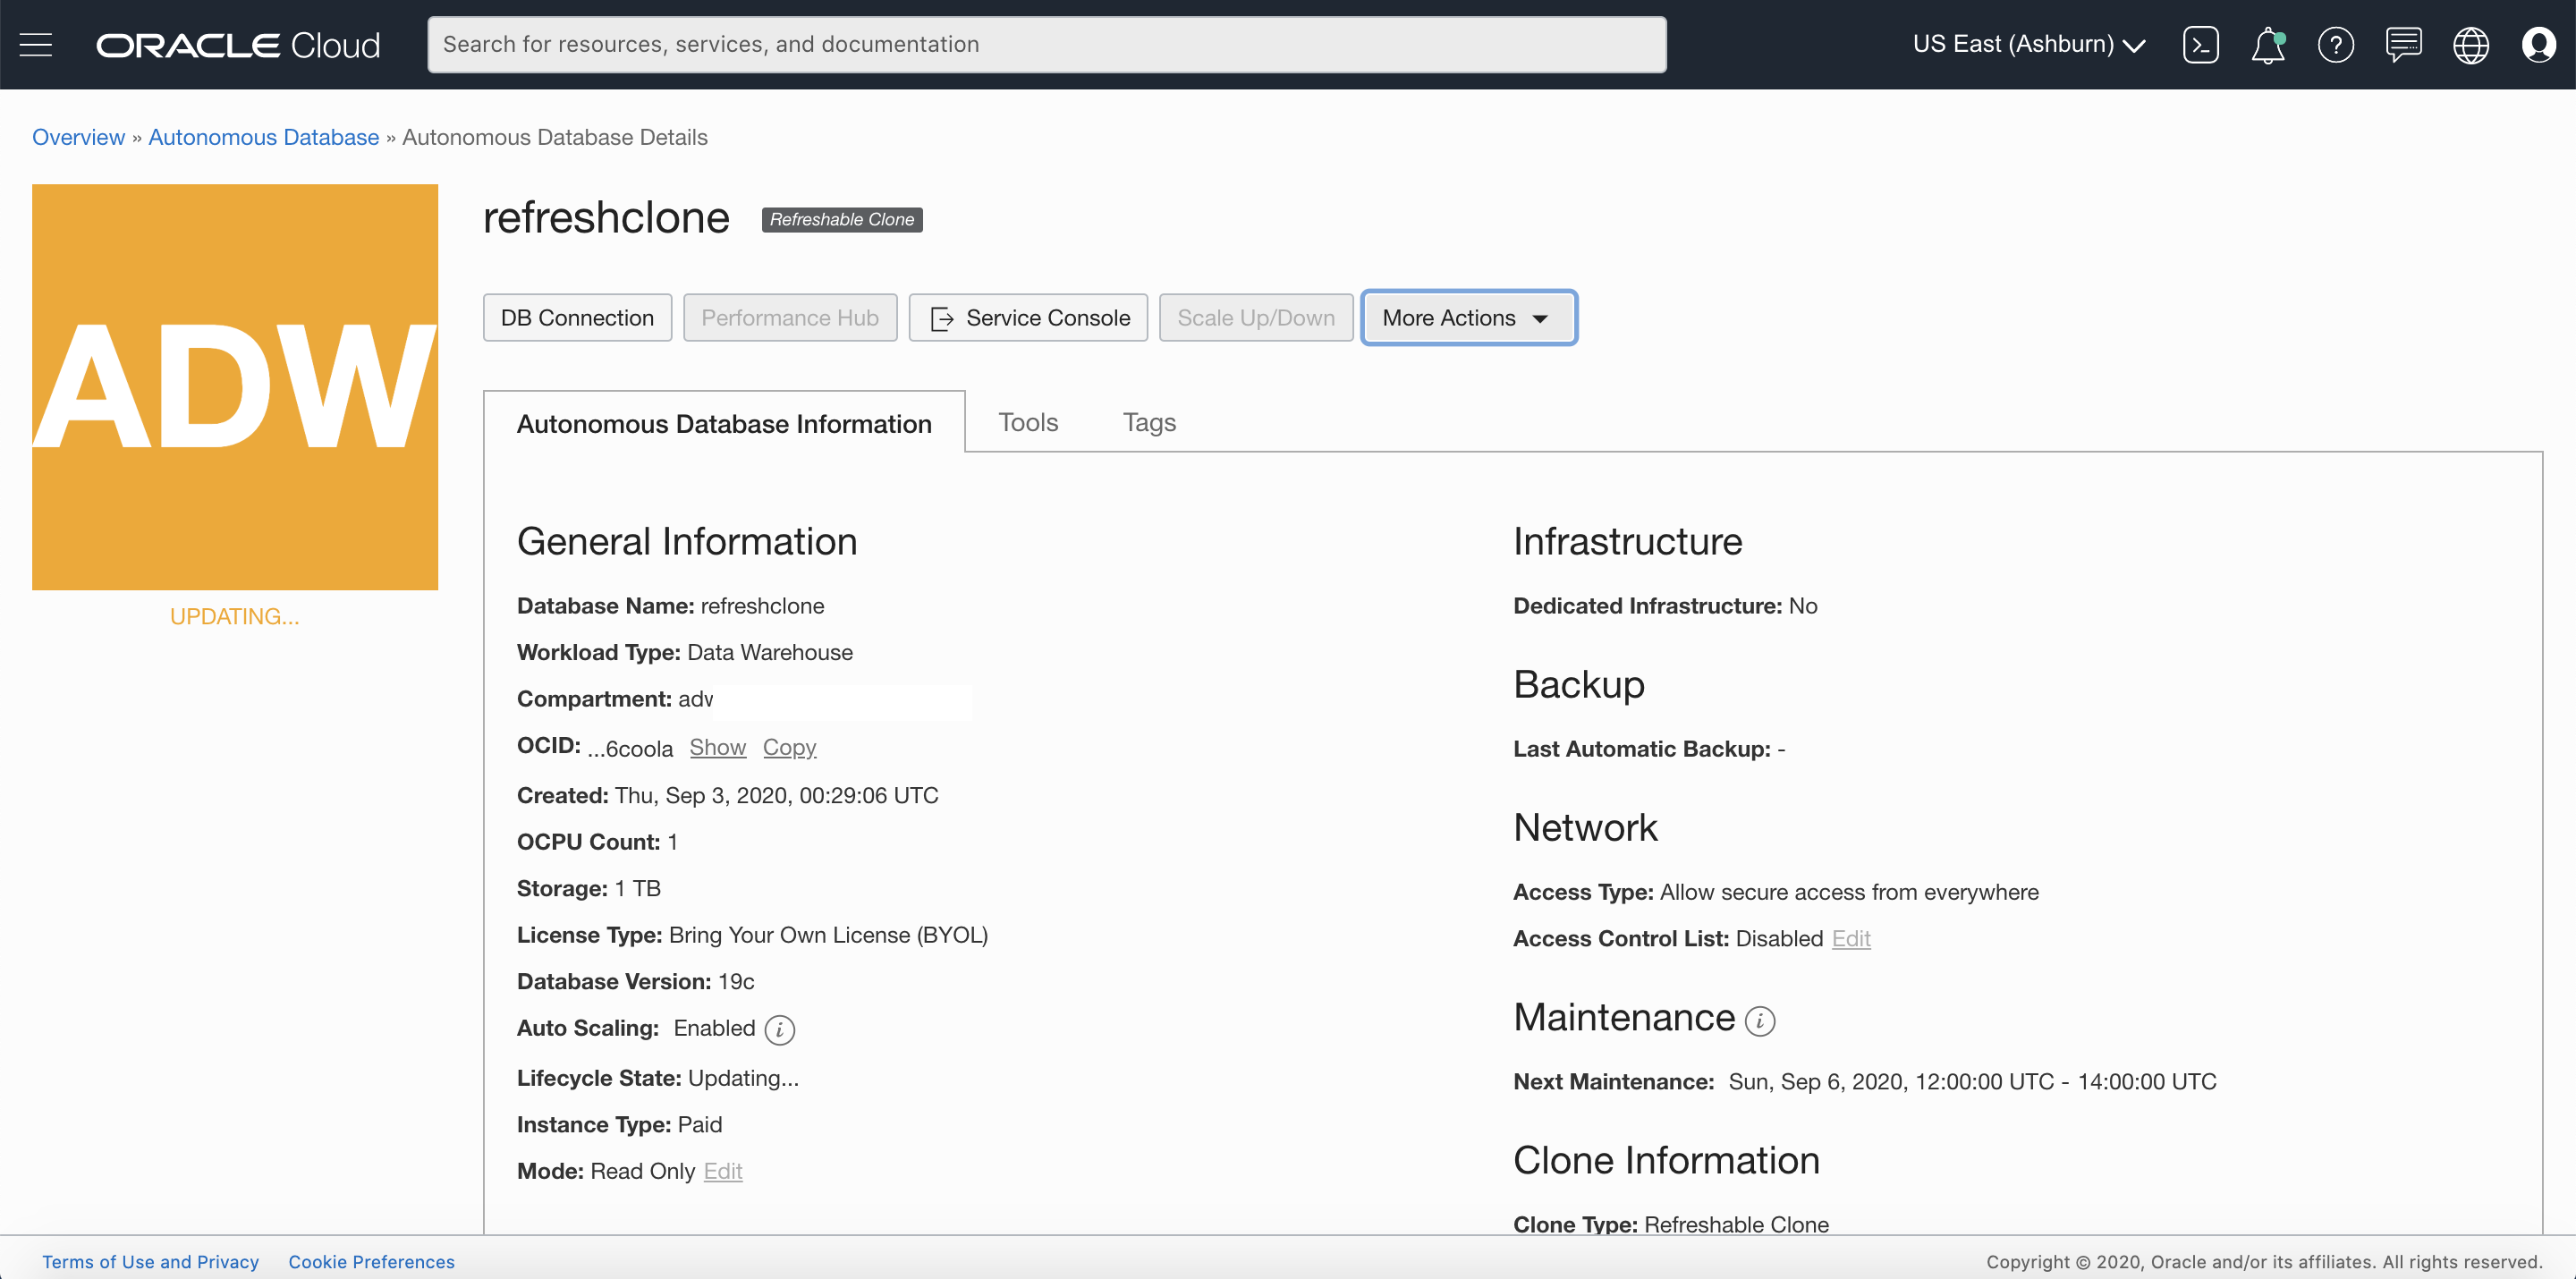
Task: Switch to the Tools tab
Action: point(1027,422)
